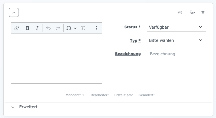Viewport: 216px width, 118px height.
Task: Open the translation language icon menu
Action: 192,13
